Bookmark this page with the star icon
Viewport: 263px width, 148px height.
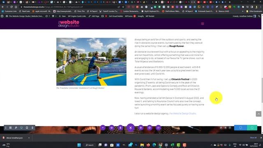(123, 7)
